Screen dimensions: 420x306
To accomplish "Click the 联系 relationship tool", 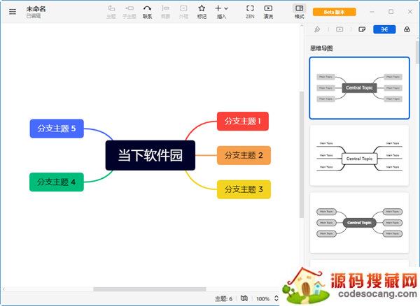I will click(x=147, y=11).
